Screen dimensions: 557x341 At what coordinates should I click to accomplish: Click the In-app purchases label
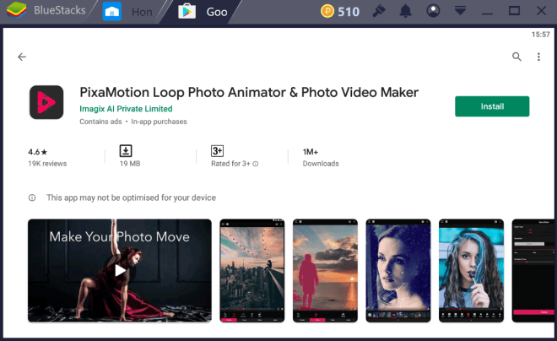[x=159, y=122]
